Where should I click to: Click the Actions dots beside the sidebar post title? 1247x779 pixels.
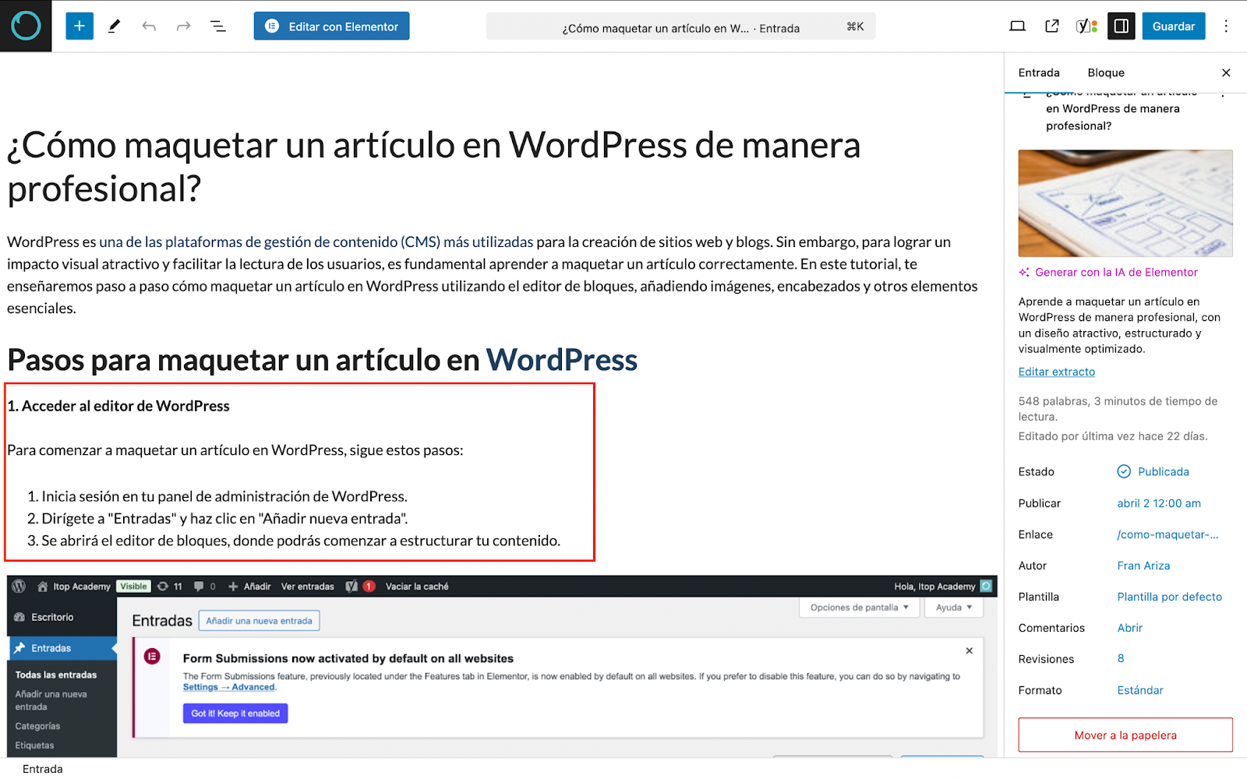[1223, 94]
